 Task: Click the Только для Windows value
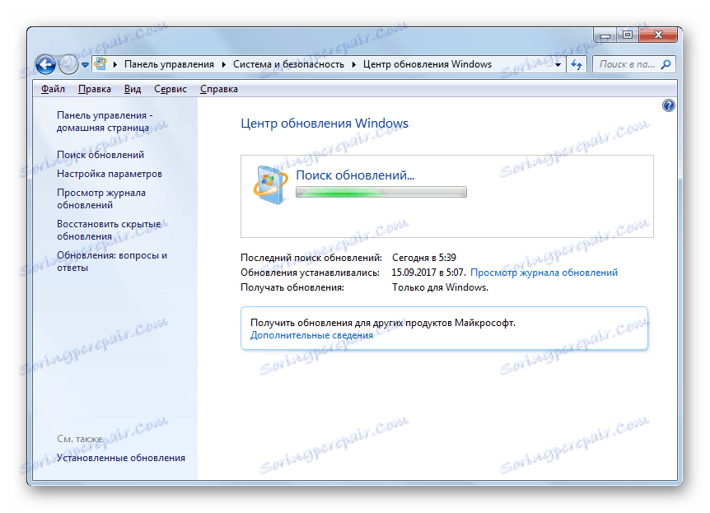[440, 287]
